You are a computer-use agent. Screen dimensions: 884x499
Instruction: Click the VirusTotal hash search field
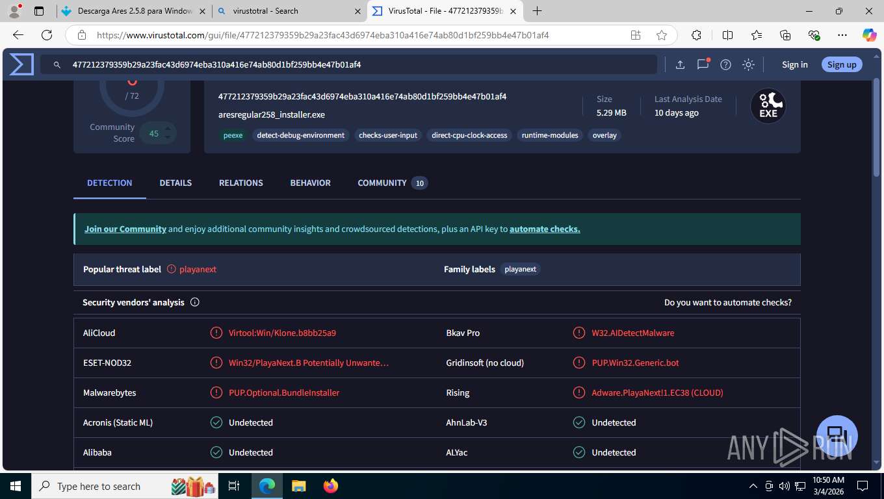(348, 64)
